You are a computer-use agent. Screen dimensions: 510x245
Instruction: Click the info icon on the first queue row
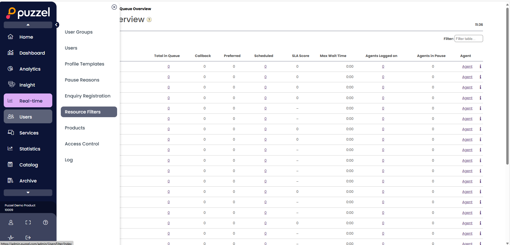pyautogui.click(x=480, y=67)
